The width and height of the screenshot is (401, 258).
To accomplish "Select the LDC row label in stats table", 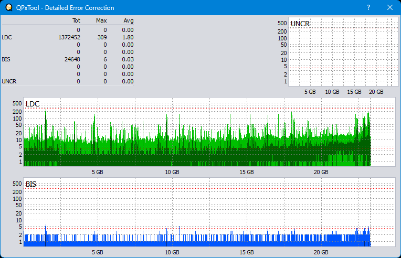I will (x=7, y=37).
